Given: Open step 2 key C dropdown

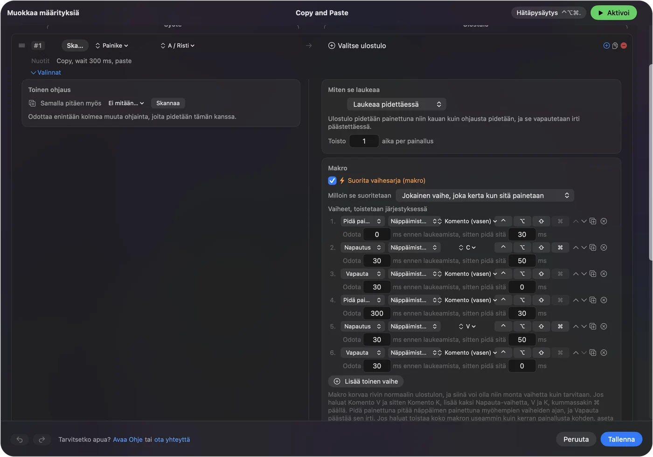Looking at the screenshot, I should click(467, 247).
